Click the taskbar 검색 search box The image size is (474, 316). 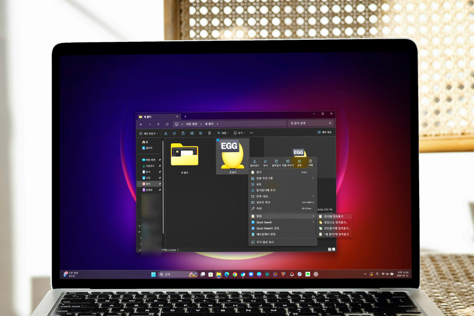point(178,274)
